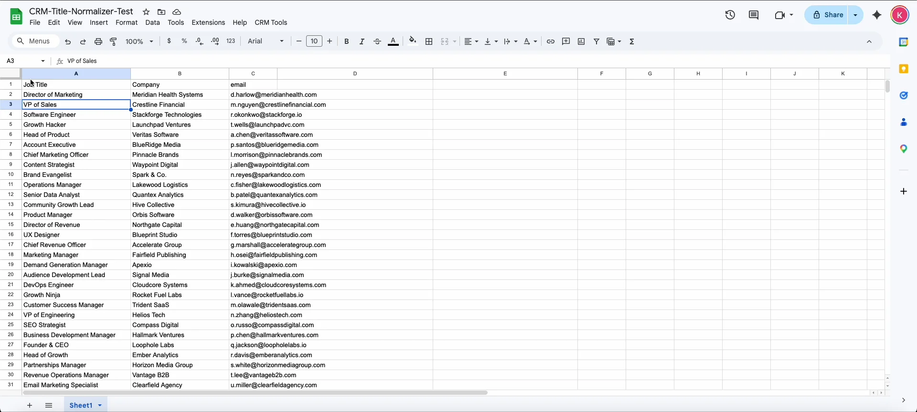Open the Share options arrow

click(x=856, y=15)
